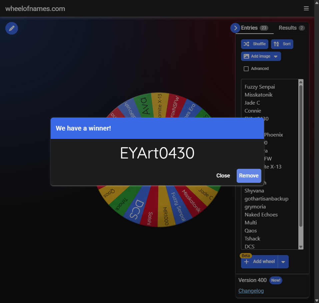
Task: Sort the entries alphabetically
Action: click(282, 44)
